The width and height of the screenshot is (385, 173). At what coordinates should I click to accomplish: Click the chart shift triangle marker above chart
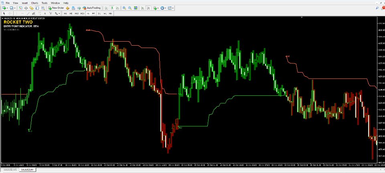point(302,17)
